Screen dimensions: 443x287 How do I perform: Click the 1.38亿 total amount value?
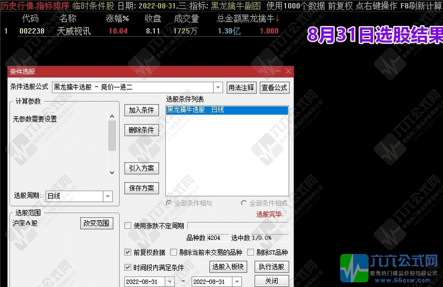229,31
